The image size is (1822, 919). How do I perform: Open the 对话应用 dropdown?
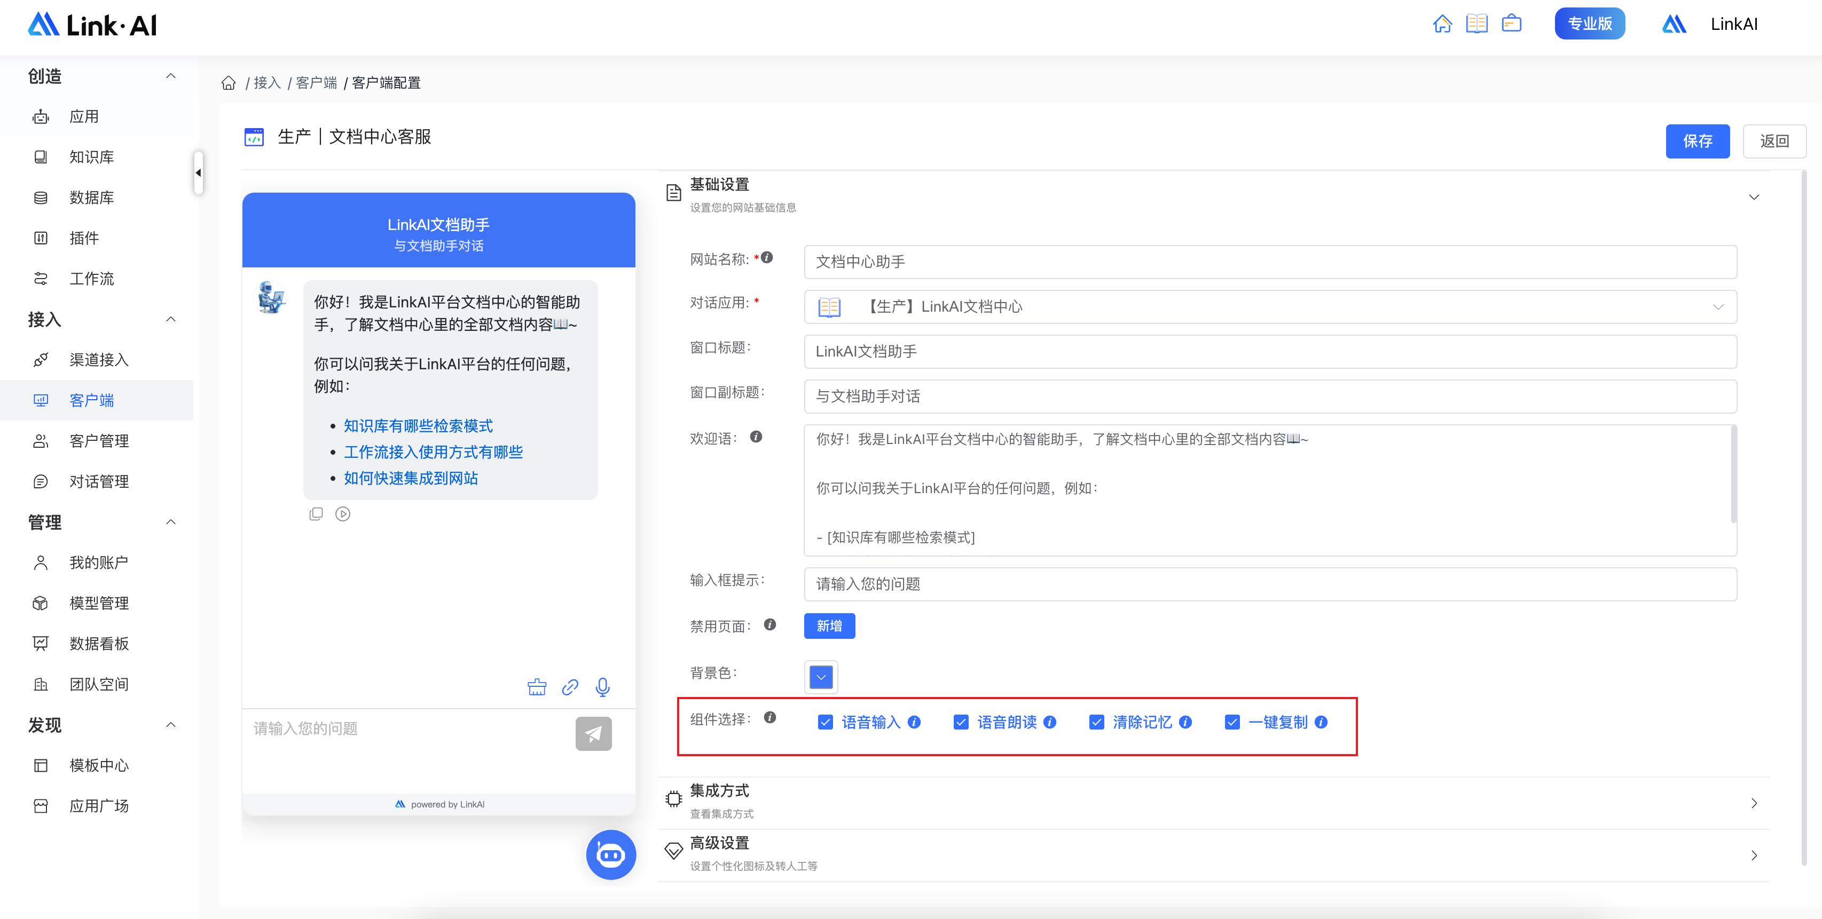(1270, 307)
